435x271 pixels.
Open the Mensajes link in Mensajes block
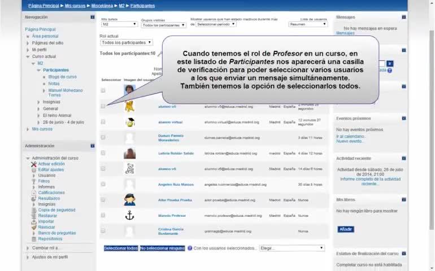(345, 33)
